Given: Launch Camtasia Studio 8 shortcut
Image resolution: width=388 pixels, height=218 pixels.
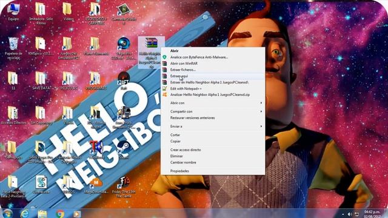Looking at the screenshot, I should click(x=124, y=13).
